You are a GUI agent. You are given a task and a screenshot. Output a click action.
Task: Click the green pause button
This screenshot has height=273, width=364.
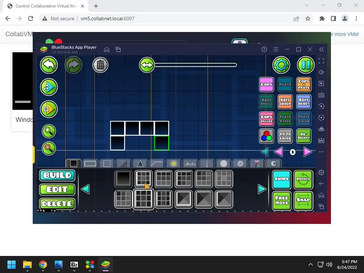click(x=306, y=65)
